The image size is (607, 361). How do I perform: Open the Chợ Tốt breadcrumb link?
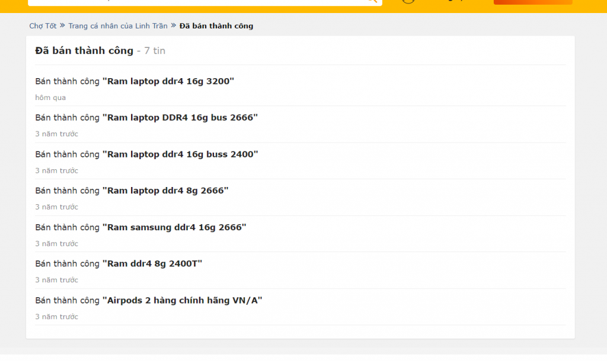click(x=43, y=26)
